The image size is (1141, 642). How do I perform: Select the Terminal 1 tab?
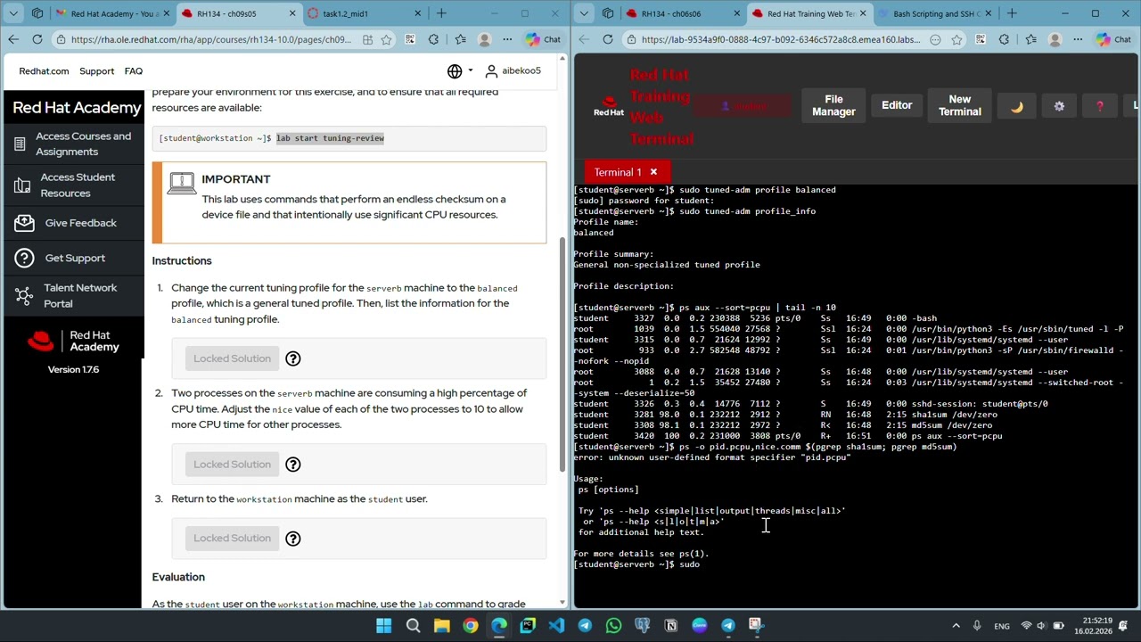coord(618,172)
